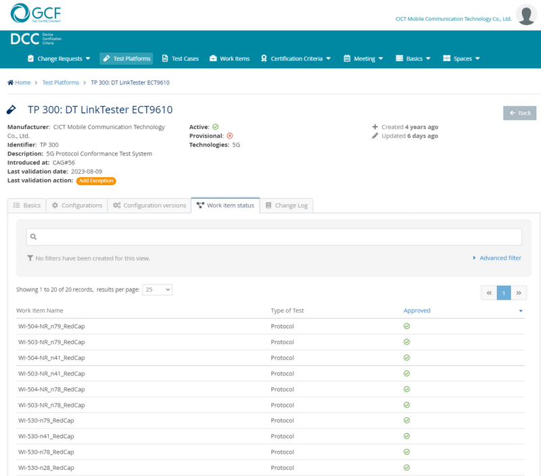Sort by the Approved column header
Image resolution: width=541 pixels, height=476 pixels.
coord(417,311)
